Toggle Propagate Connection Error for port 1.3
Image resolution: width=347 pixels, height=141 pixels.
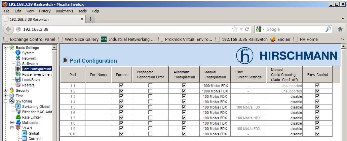click(x=150, y=96)
